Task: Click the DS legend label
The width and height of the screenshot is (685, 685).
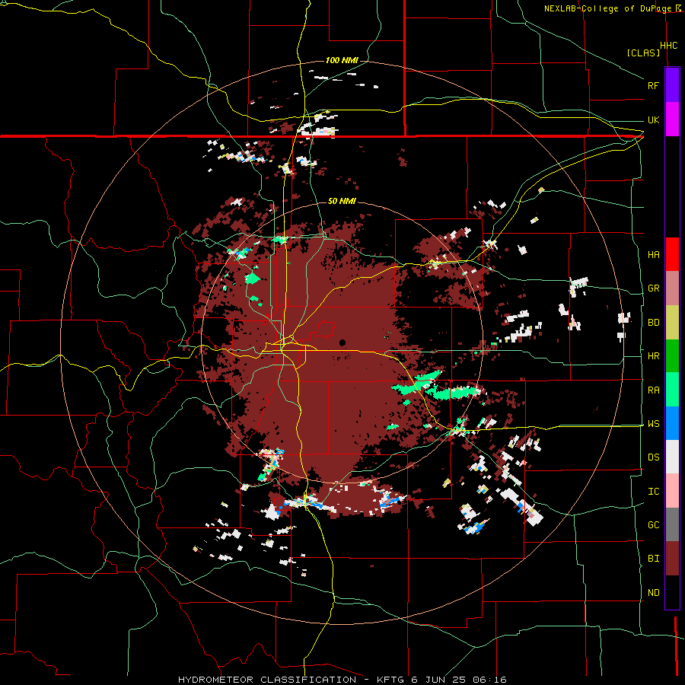Action: tap(653, 457)
